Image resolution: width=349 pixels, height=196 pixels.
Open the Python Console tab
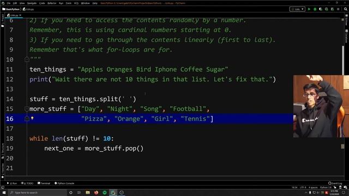click(x=64, y=183)
